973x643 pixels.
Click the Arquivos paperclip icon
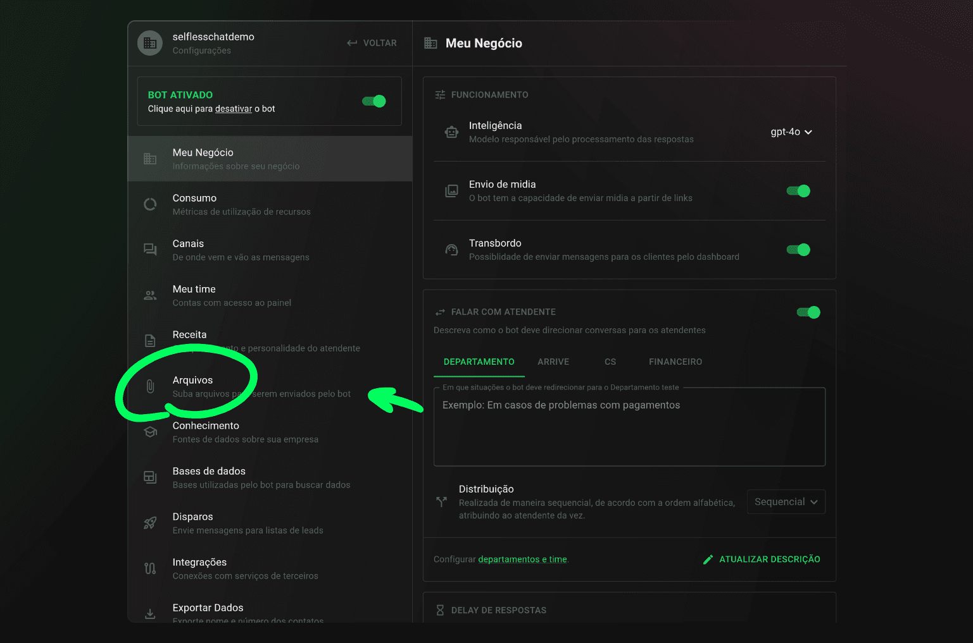(150, 386)
